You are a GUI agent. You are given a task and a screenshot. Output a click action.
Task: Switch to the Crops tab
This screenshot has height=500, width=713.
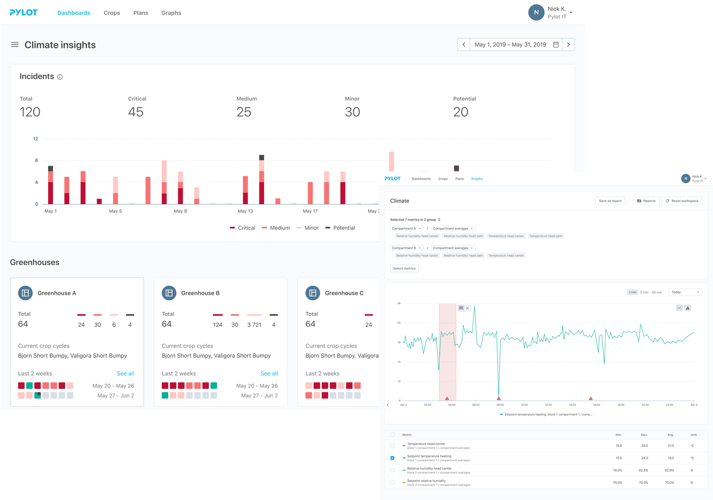tap(112, 13)
